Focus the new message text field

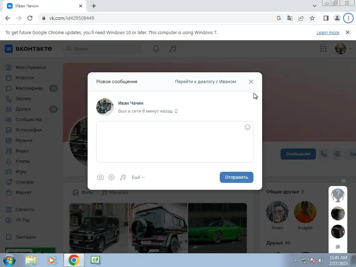pos(175,142)
